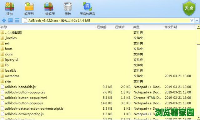Click folder icon of skin row
200x120 pixels.
click(2, 81)
